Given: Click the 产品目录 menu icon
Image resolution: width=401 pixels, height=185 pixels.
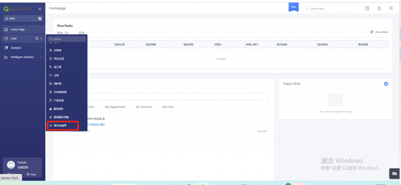Looking at the screenshot, I should point(51,100).
